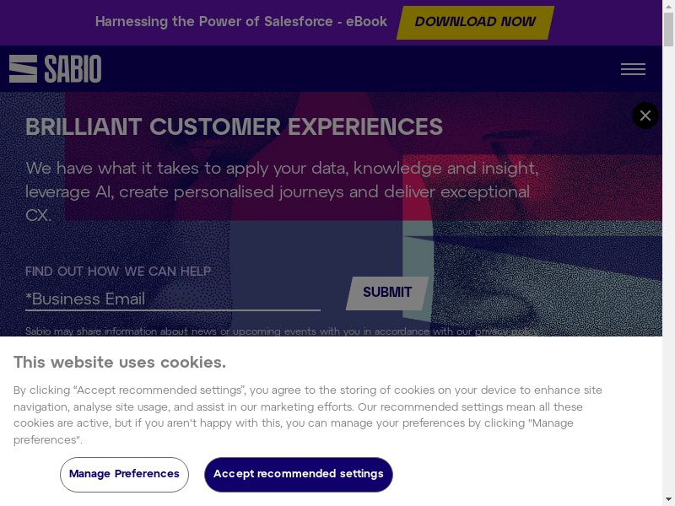Open the hamburger navigation menu
Image resolution: width=675 pixels, height=506 pixels.
633,69
